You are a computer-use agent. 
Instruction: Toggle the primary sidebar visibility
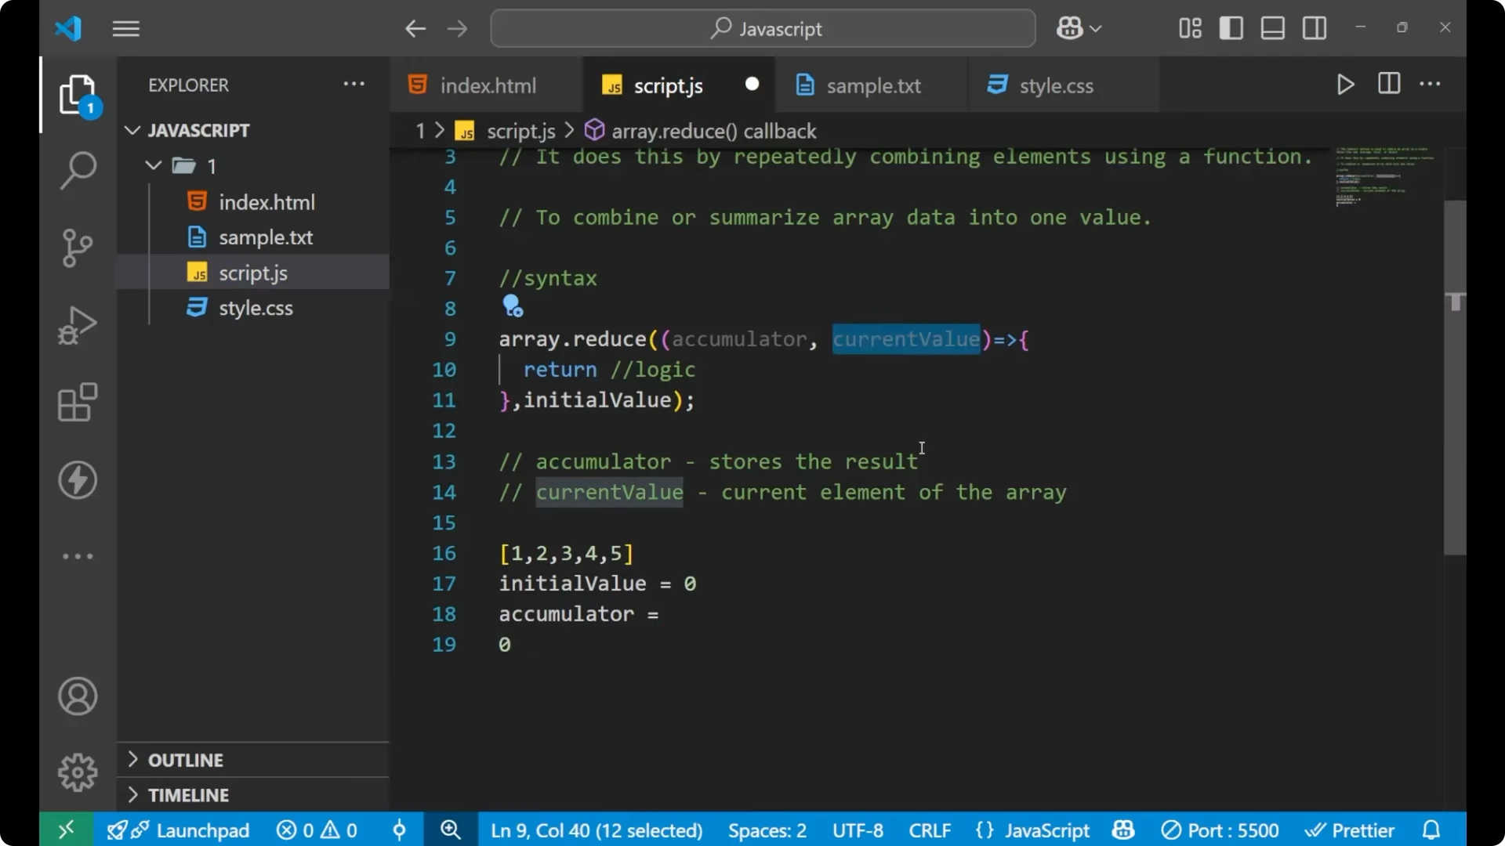pyautogui.click(x=1231, y=28)
